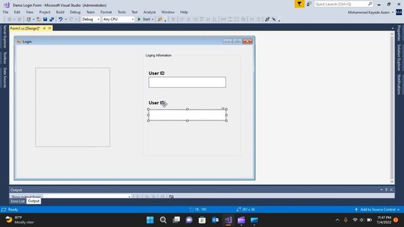Open the weather widget on the taskbar
The width and height of the screenshot is (404, 227).
20,220
